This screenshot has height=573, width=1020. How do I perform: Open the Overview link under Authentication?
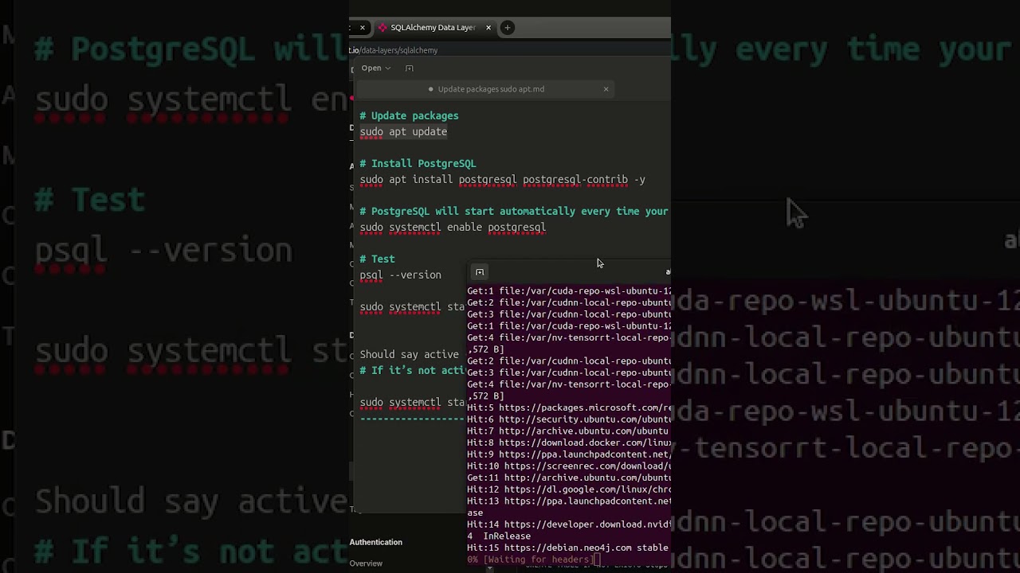pos(366,563)
